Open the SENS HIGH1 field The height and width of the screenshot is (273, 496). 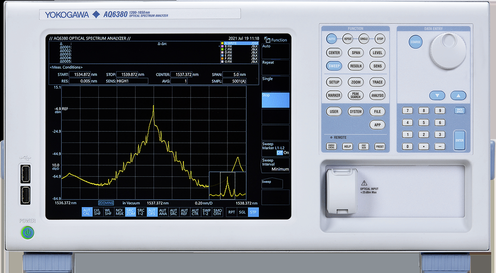[132, 81]
